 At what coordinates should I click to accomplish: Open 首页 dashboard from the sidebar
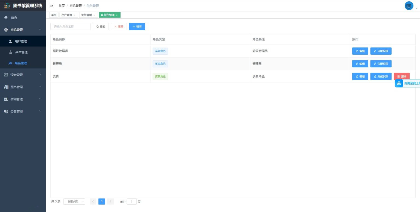[x=14, y=17]
